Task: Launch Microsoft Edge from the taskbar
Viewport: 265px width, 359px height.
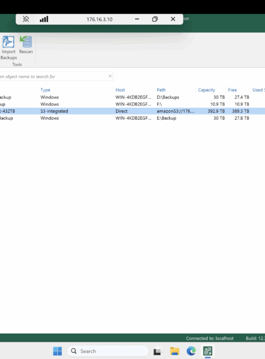Action: coord(191,351)
